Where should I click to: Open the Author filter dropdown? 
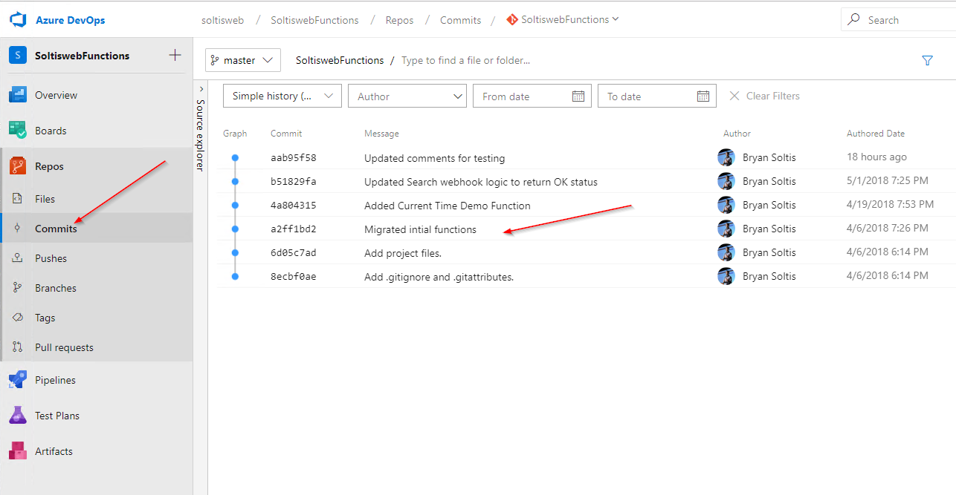click(x=407, y=96)
